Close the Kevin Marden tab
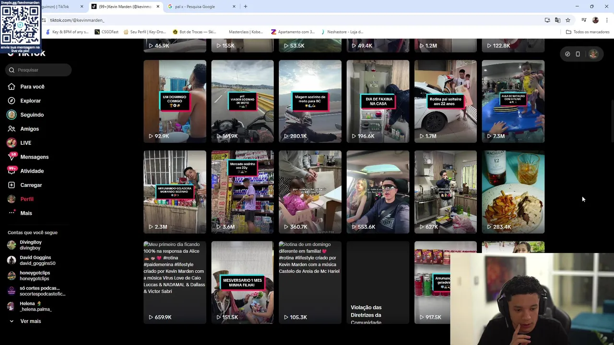Screen dimensions: 614x345 [x=158, y=7]
